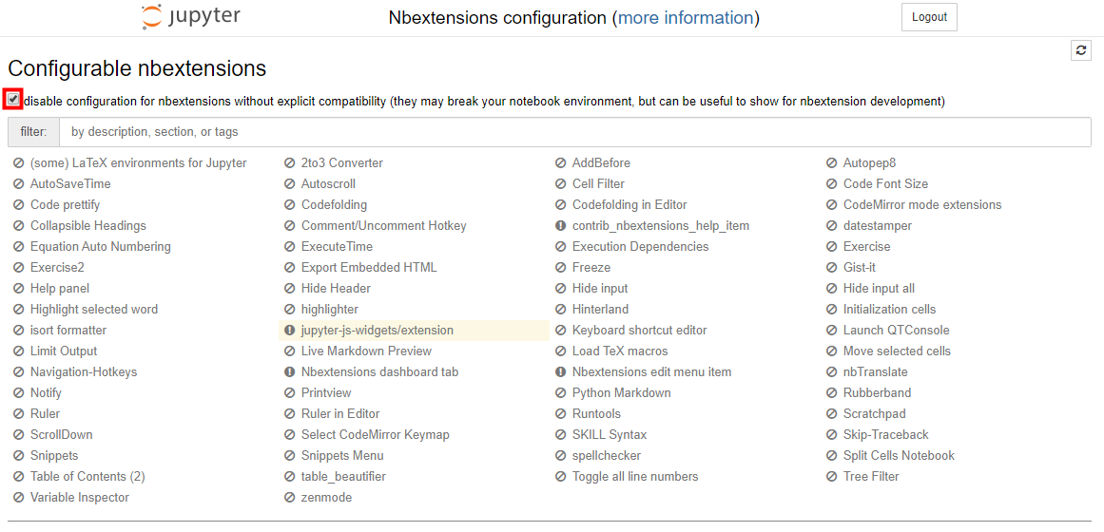The height and width of the screenshot is (532, 1104).
Task: Choose the Exercise2 extension
Action: [57, 268]
